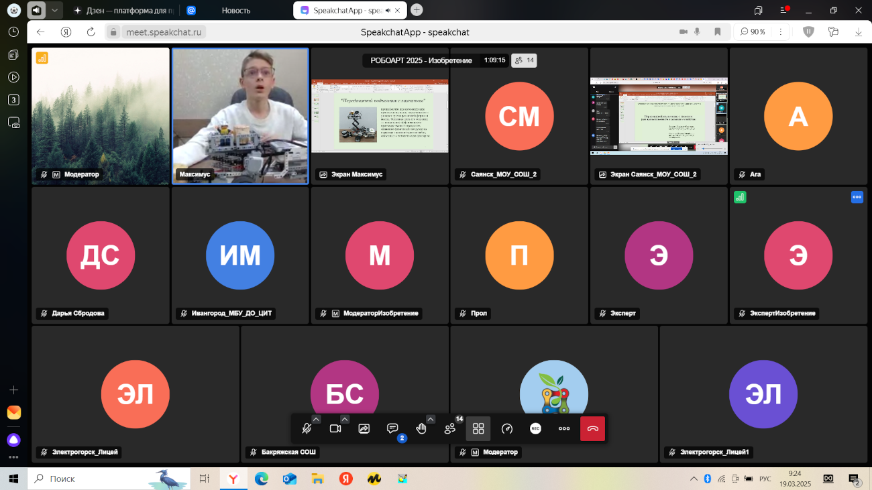This screenshot has height=490, width=872.
Task: Expand microphone options arrow
Action: coord(317,419)
